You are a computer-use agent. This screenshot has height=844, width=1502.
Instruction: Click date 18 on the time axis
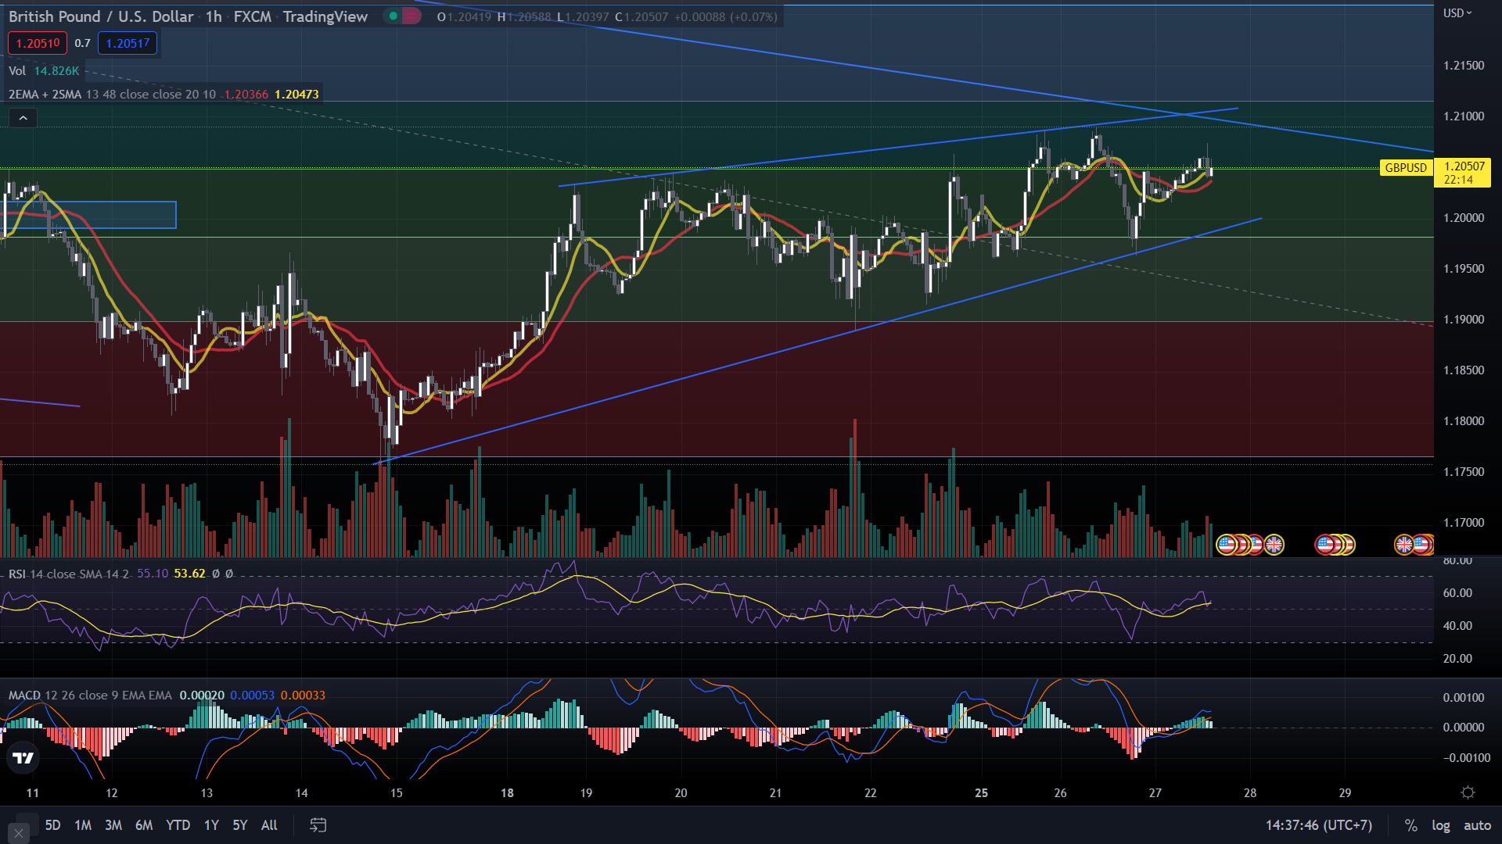507,792
